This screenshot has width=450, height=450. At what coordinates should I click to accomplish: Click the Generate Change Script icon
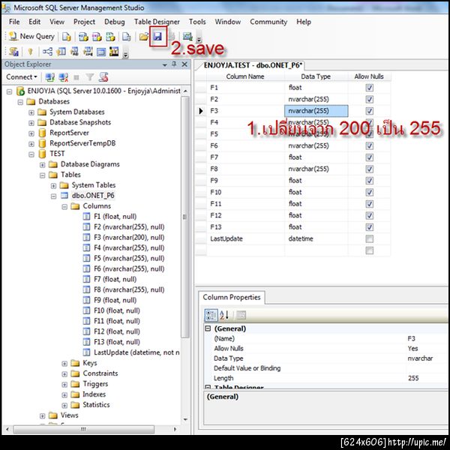click(13, 52)
